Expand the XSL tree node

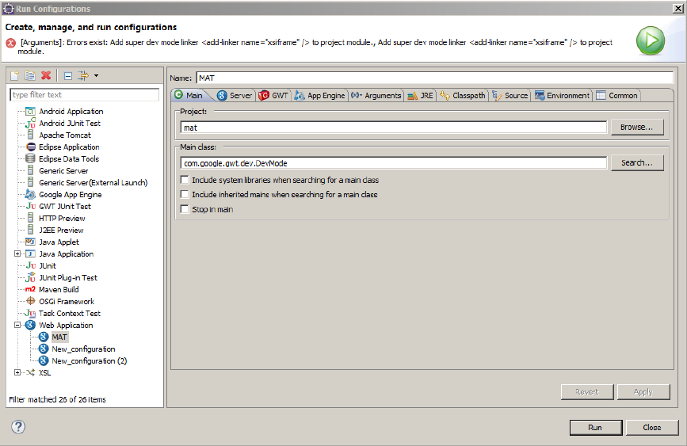point(17,372)
